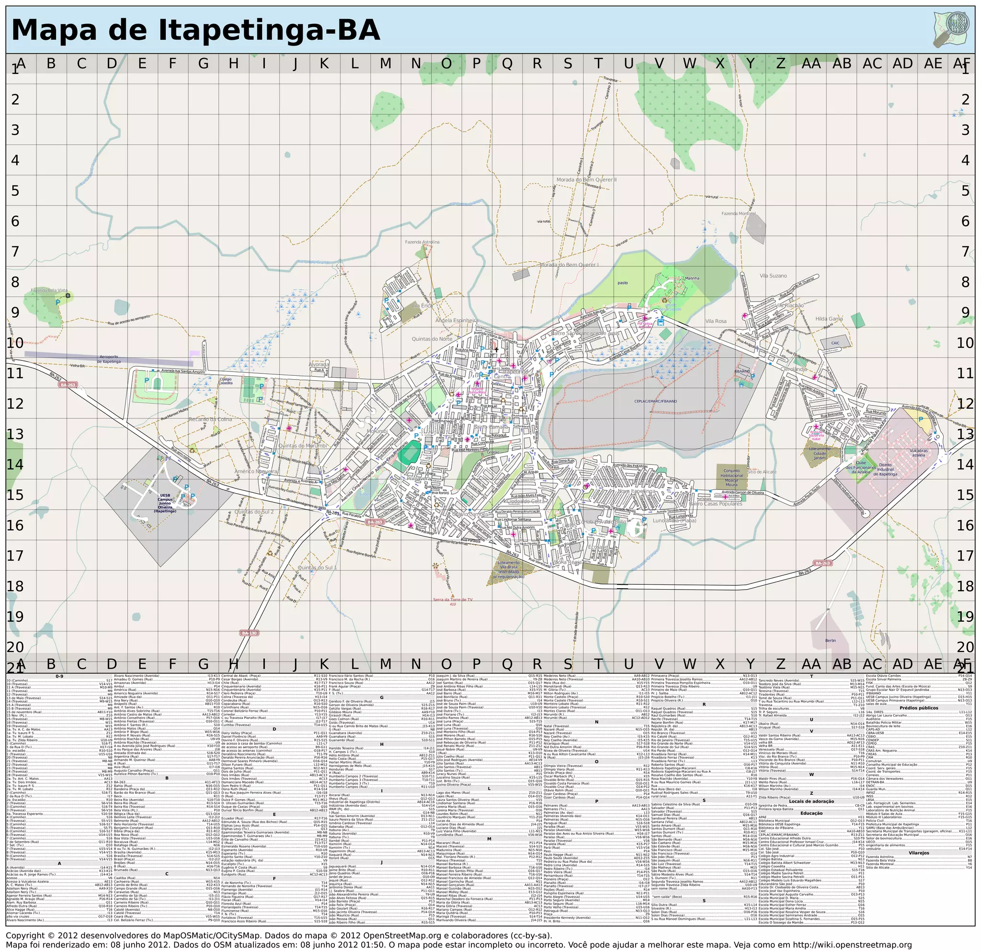Select the UESB Campus Juvino Oliveira label
Image resolution: width=981 pixels, height=951 pixels.
tap(165, 503)
